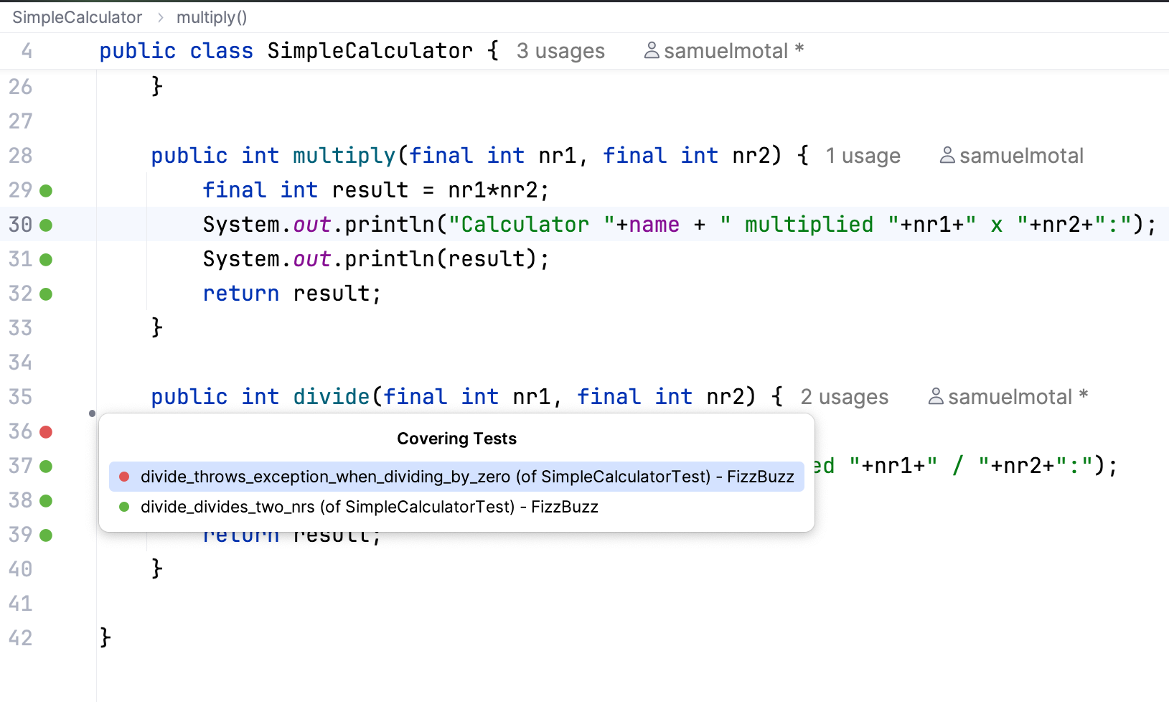This screenshot has height=702, width=1169.
Task: Click green coverage marker on line 37
Action: [x=46, y=467]
